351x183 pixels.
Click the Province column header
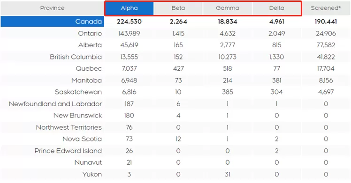(52, 8)
